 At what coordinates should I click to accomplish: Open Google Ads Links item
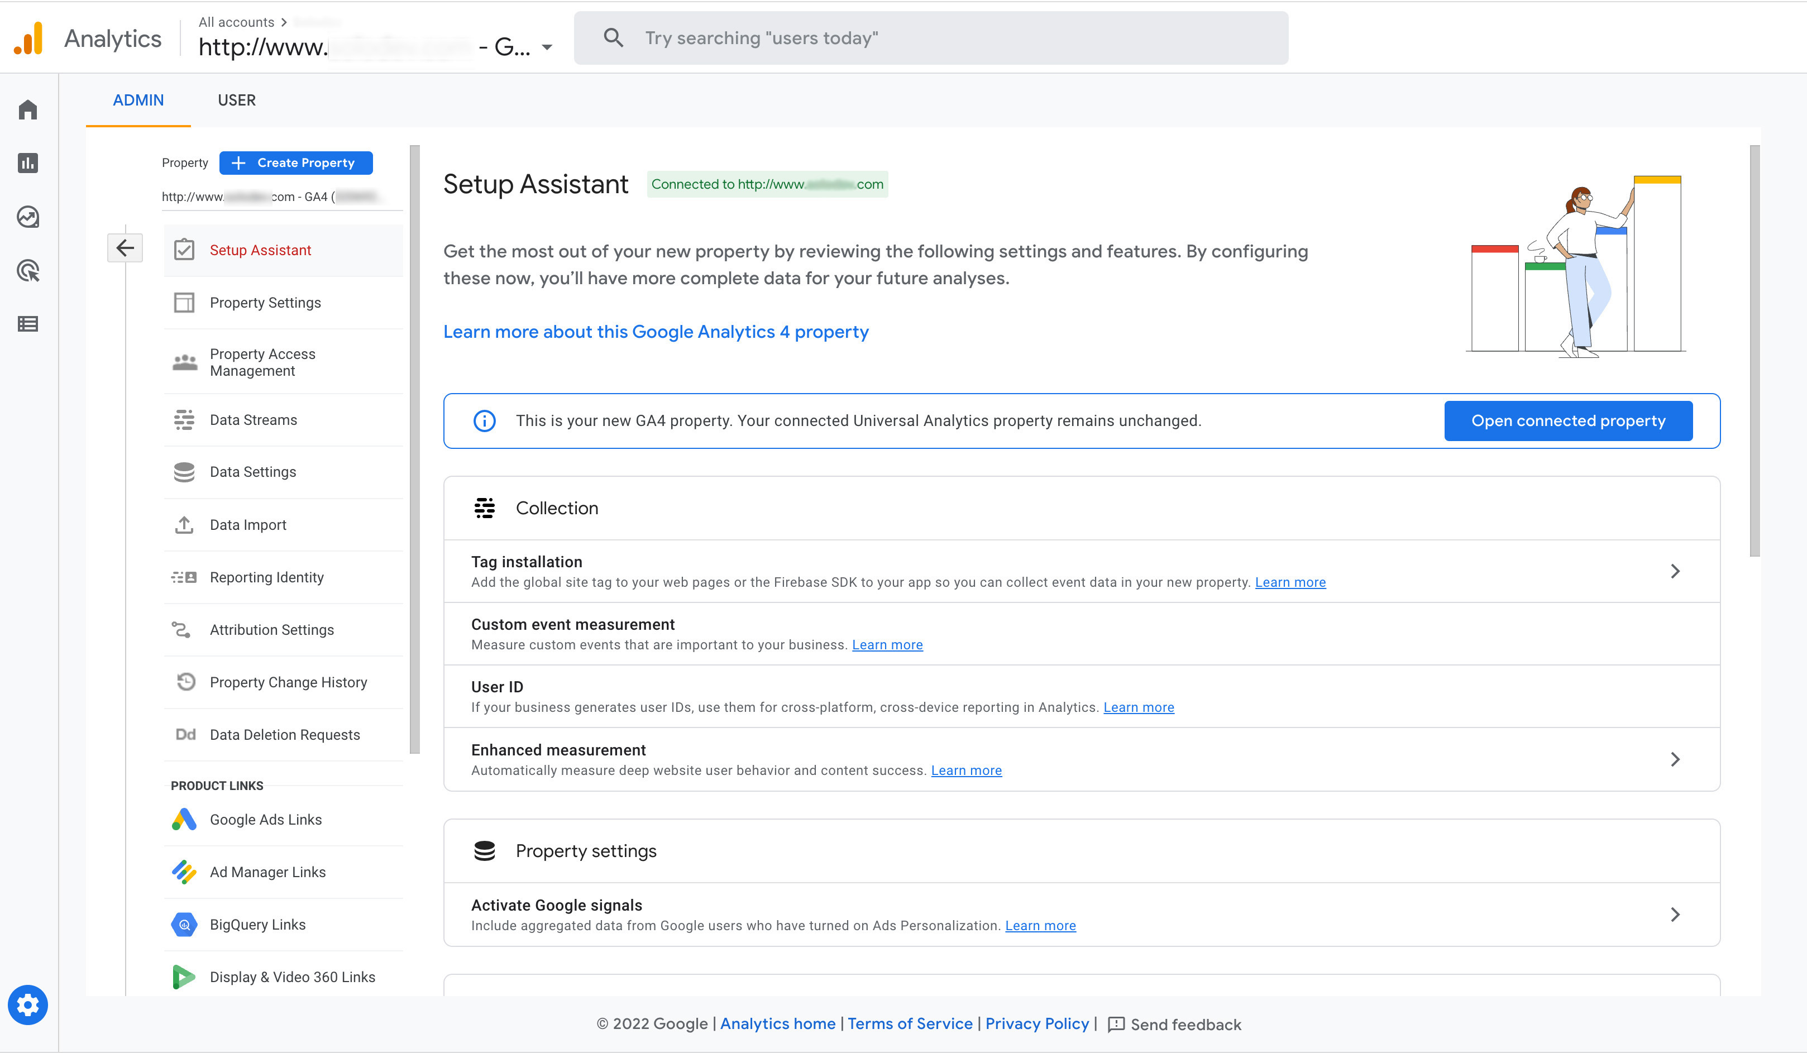pyautogui.click(x=283, y=819)
